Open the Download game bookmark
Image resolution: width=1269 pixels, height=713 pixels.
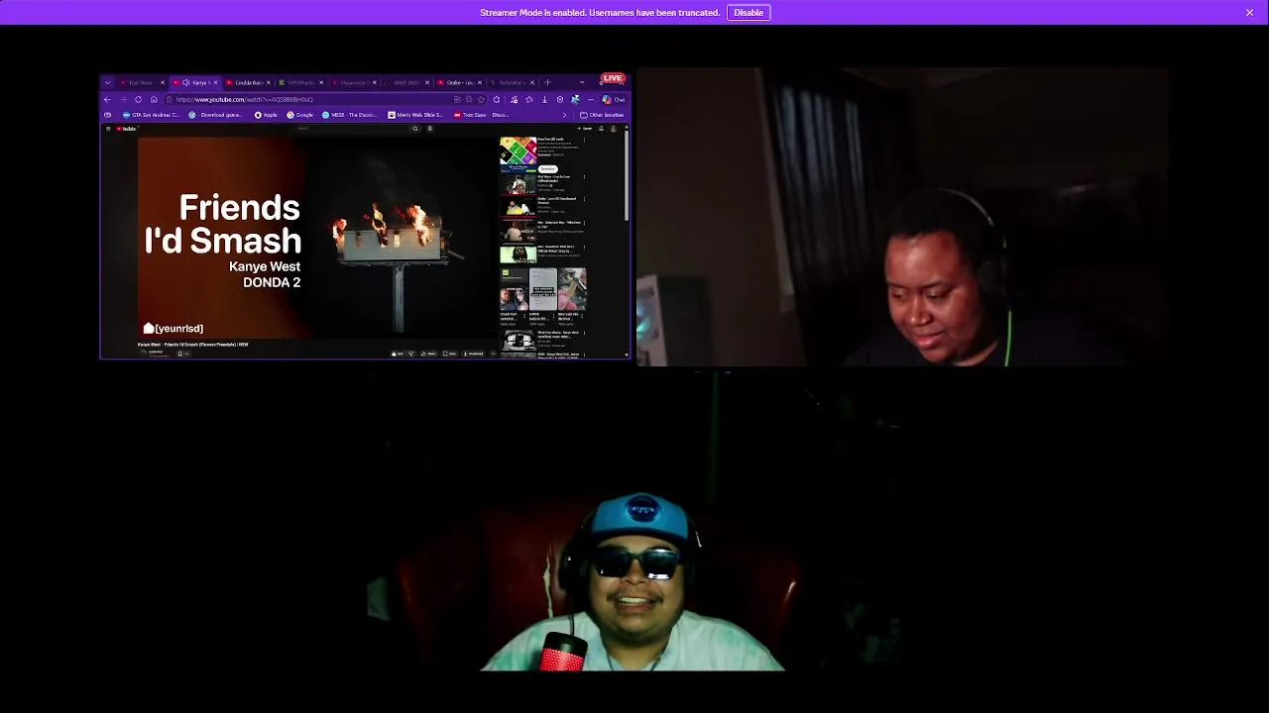click(x=215, y=115)
